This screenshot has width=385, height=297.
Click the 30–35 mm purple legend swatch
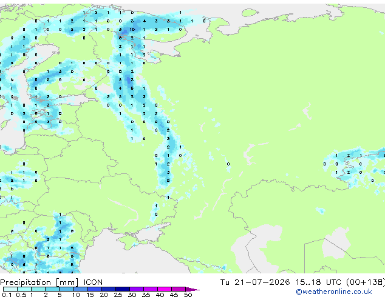[137, 289]
